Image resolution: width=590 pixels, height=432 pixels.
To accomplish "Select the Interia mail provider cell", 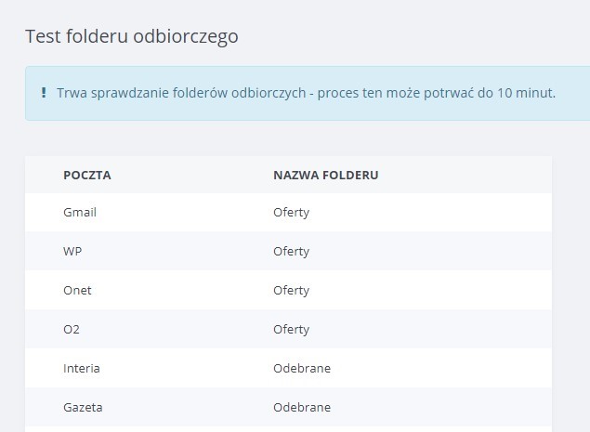I will pyautogui.click(x=82, y=368).
